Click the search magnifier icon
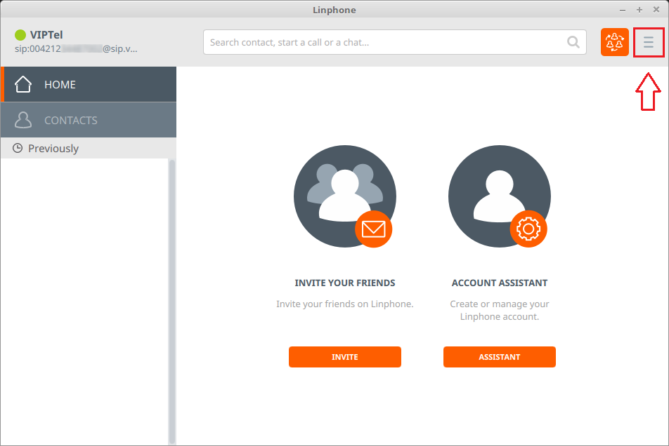 pyautogui.click(x=573, y=42)
